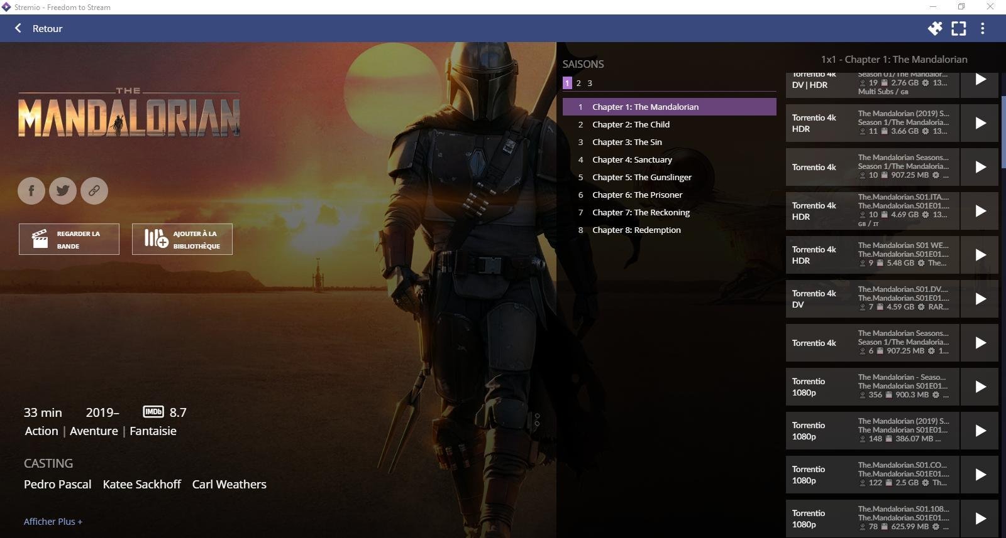Click the 2019– release year text
The height and width of the screenshot is (538, 1006).
pyautogui.click(x=102, y=412)
